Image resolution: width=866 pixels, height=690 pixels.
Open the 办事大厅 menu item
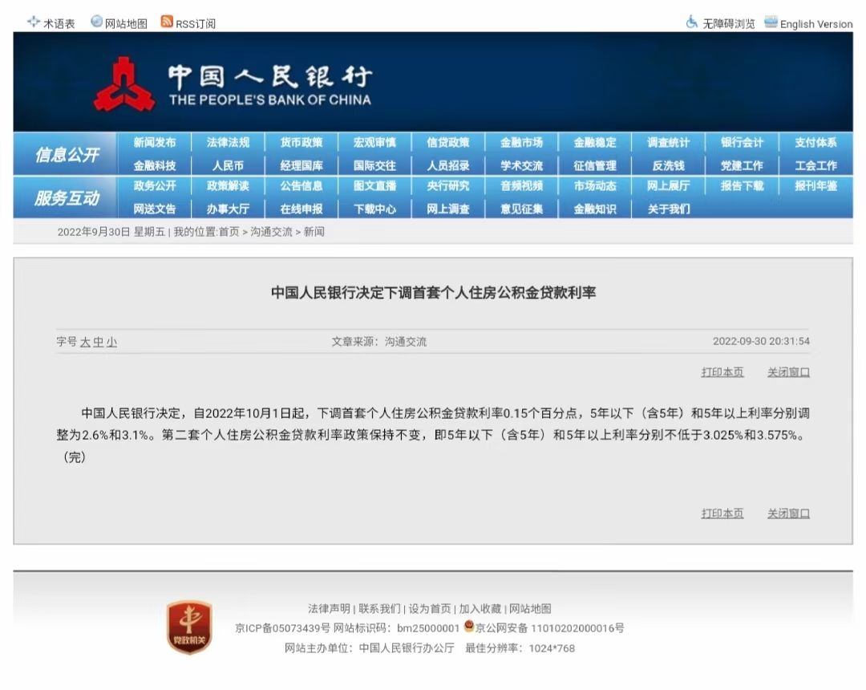[x=228, y=209]
